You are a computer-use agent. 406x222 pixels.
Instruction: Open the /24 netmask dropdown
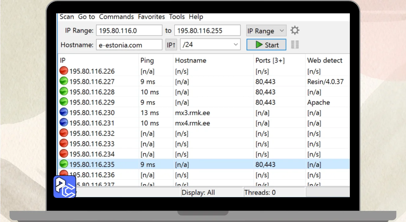tap(210, 45)
